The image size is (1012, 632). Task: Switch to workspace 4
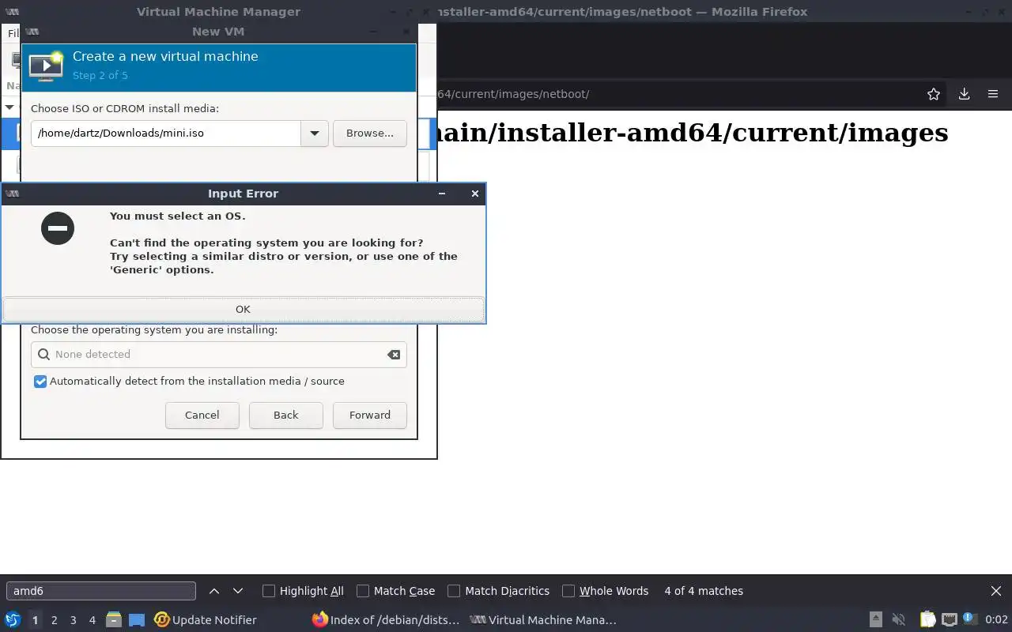92,620
